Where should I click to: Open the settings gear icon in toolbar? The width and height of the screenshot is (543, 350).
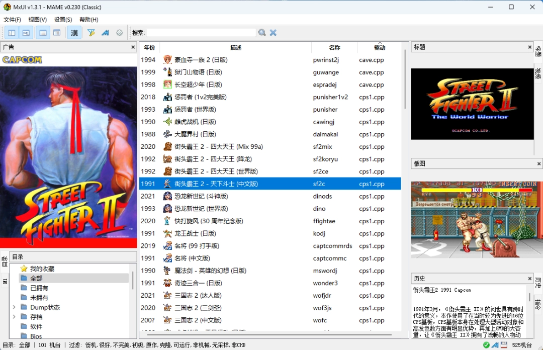119,32
